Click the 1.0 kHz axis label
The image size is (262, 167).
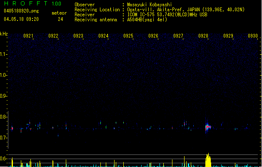(x=3, y=75)
